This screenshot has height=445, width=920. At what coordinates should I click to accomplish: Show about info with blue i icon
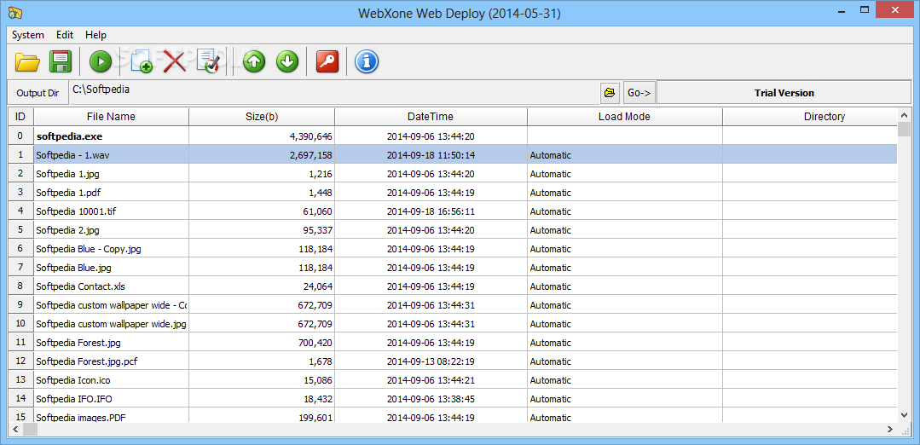(x=367, y=61)
